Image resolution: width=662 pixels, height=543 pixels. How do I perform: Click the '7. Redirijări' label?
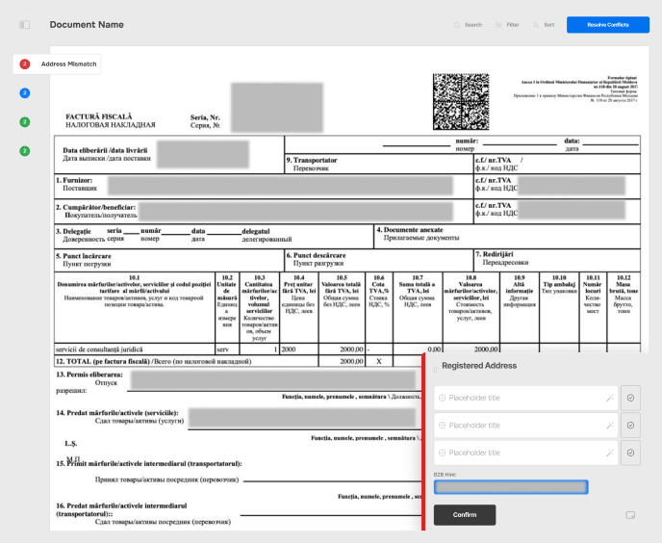tap(495, 254)
